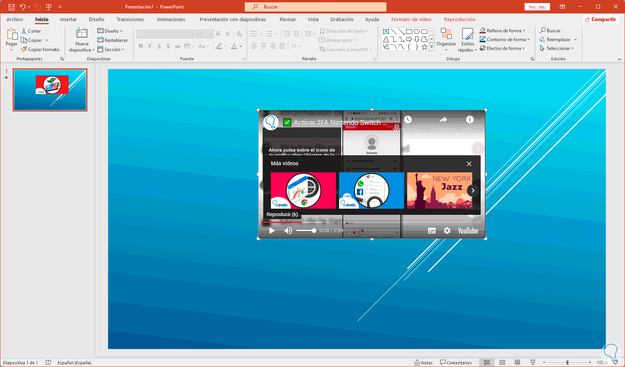Switch to slide sorter view icon
The width and height of the screenshot is (625, 367).
click(x=502, y=362)
